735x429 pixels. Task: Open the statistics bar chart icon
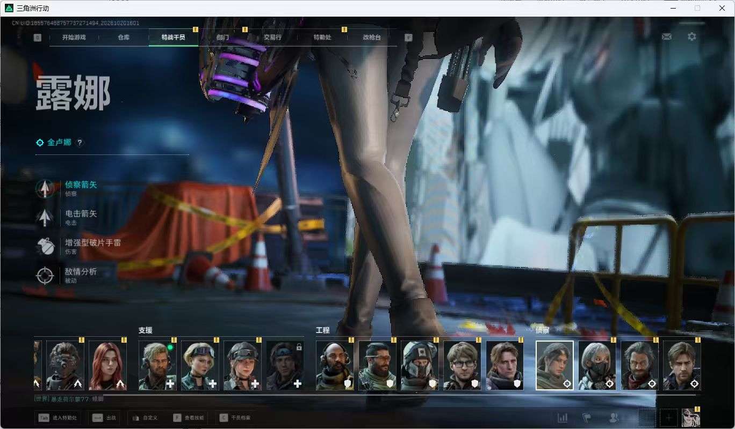click(563, 418)
